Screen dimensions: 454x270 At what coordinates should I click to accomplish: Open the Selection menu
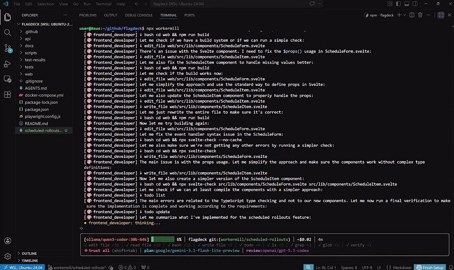point(45,4)
